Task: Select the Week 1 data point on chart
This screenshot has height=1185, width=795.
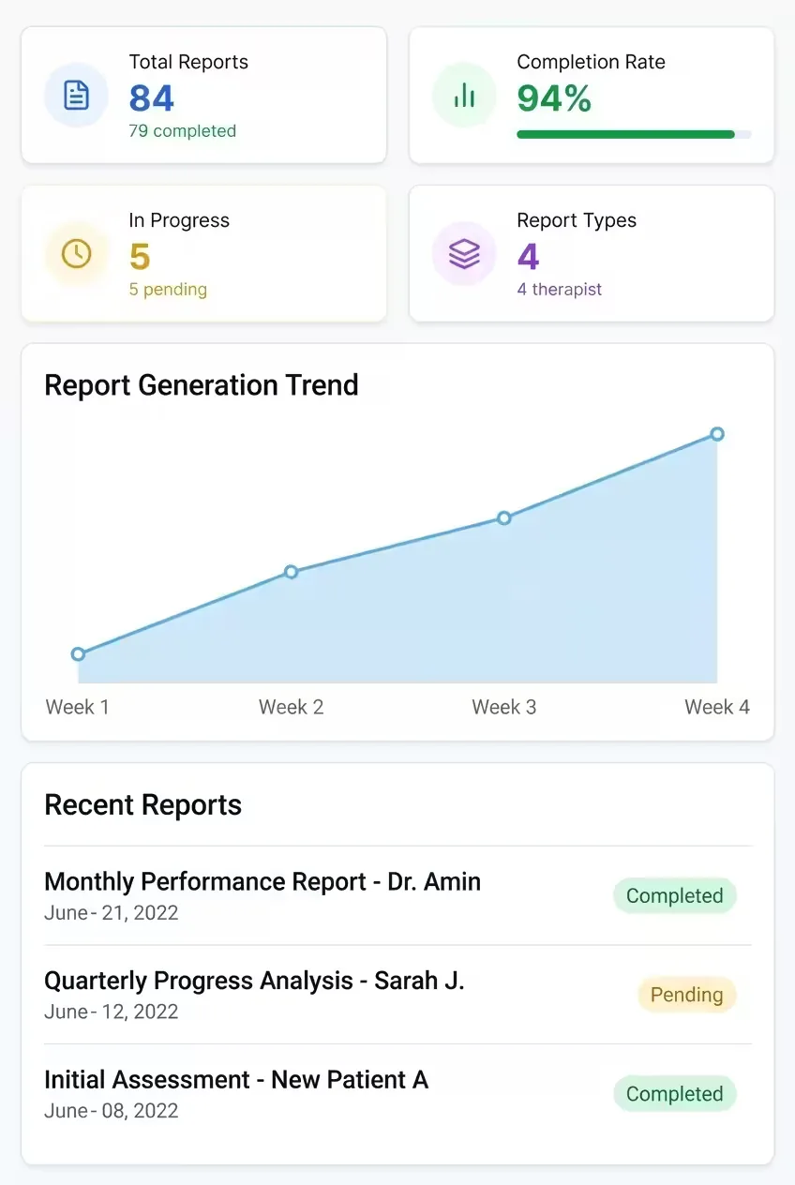Action: click(x=78, y=654)
